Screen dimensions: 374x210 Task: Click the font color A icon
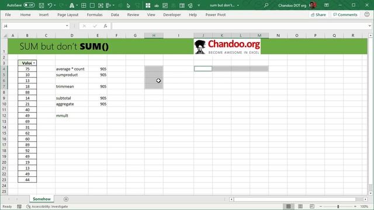point(71,5)
